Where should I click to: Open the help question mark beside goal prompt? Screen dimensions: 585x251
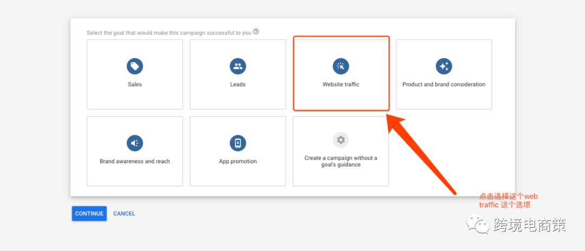256,32
